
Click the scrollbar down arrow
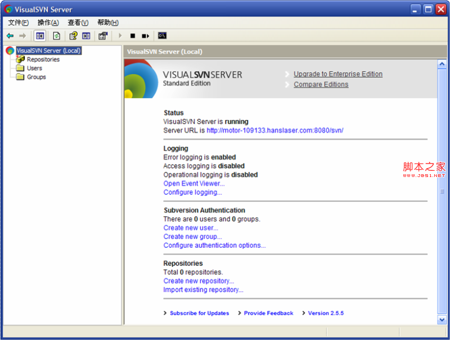click(442, 320)
